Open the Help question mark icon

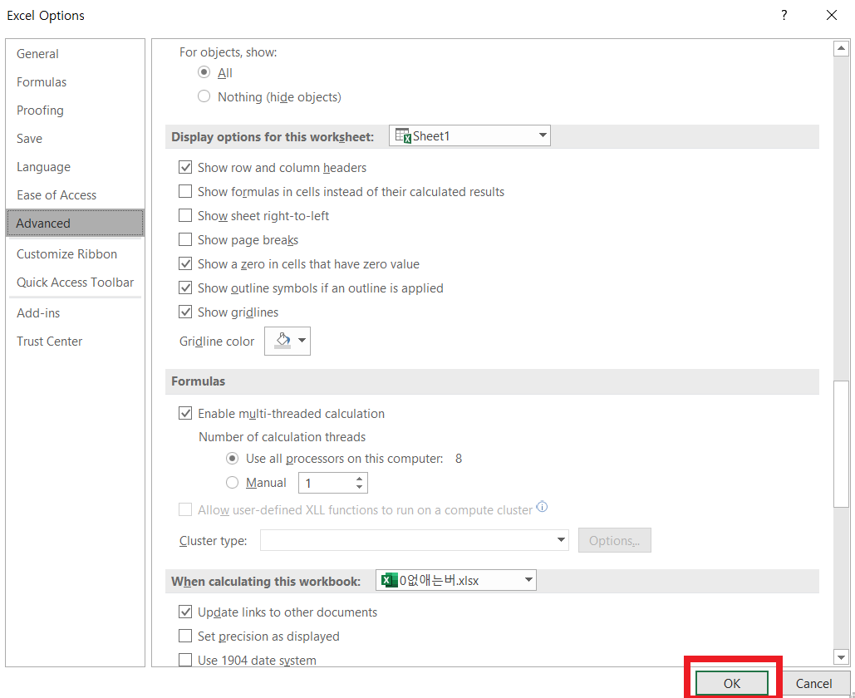click(784, 15)
